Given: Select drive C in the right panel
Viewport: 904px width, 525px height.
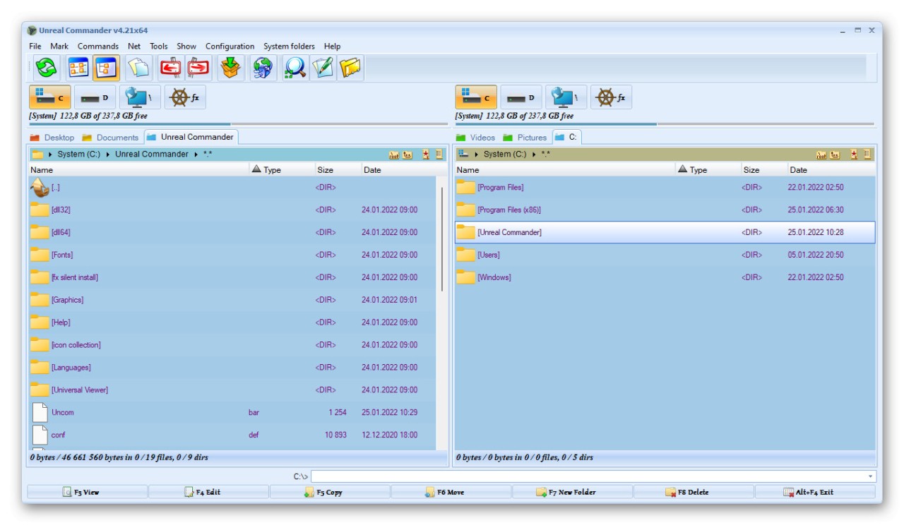Looking at the screenshot, I should 475,98.
